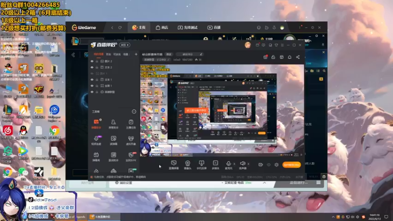
Task: Open the 弹幕助手 tool in the toolbox
Action: tap(96, 124)
